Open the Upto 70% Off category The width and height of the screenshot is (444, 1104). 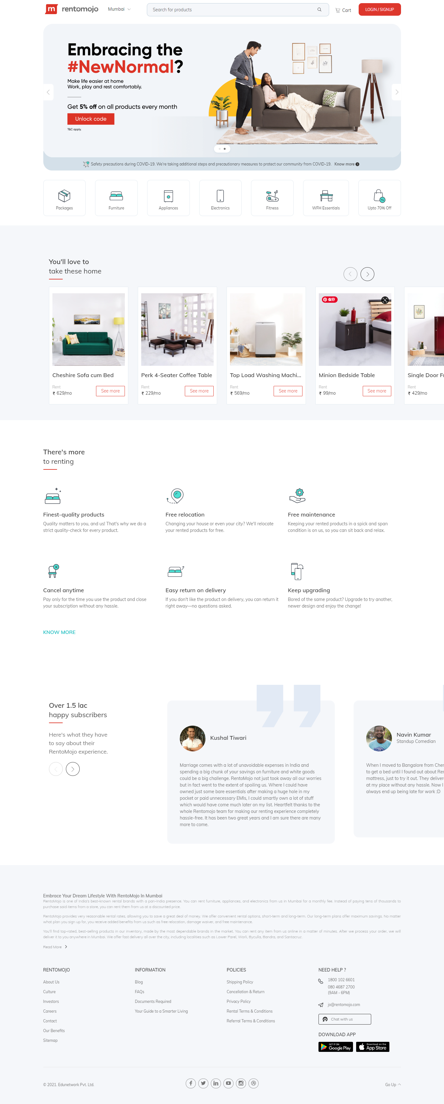[379, 198]
